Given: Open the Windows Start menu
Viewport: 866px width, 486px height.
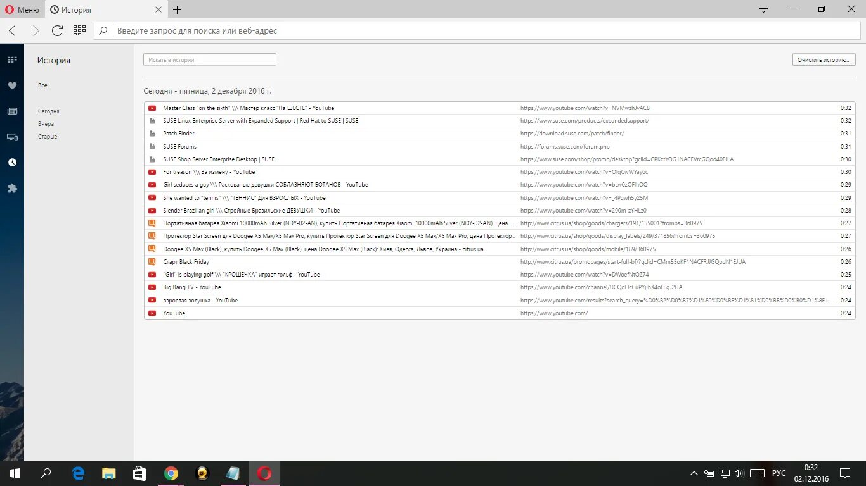Looking at the screenshot, I should pyautogui.click(x=15, y=473).
